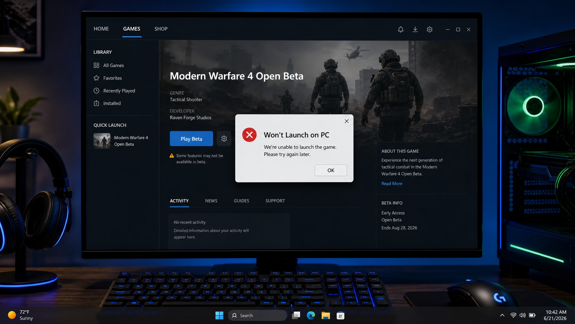This screenshot has width=575, height=324.
Task: Click the 'BETA INFO' heading
Action: click(392, 203)
